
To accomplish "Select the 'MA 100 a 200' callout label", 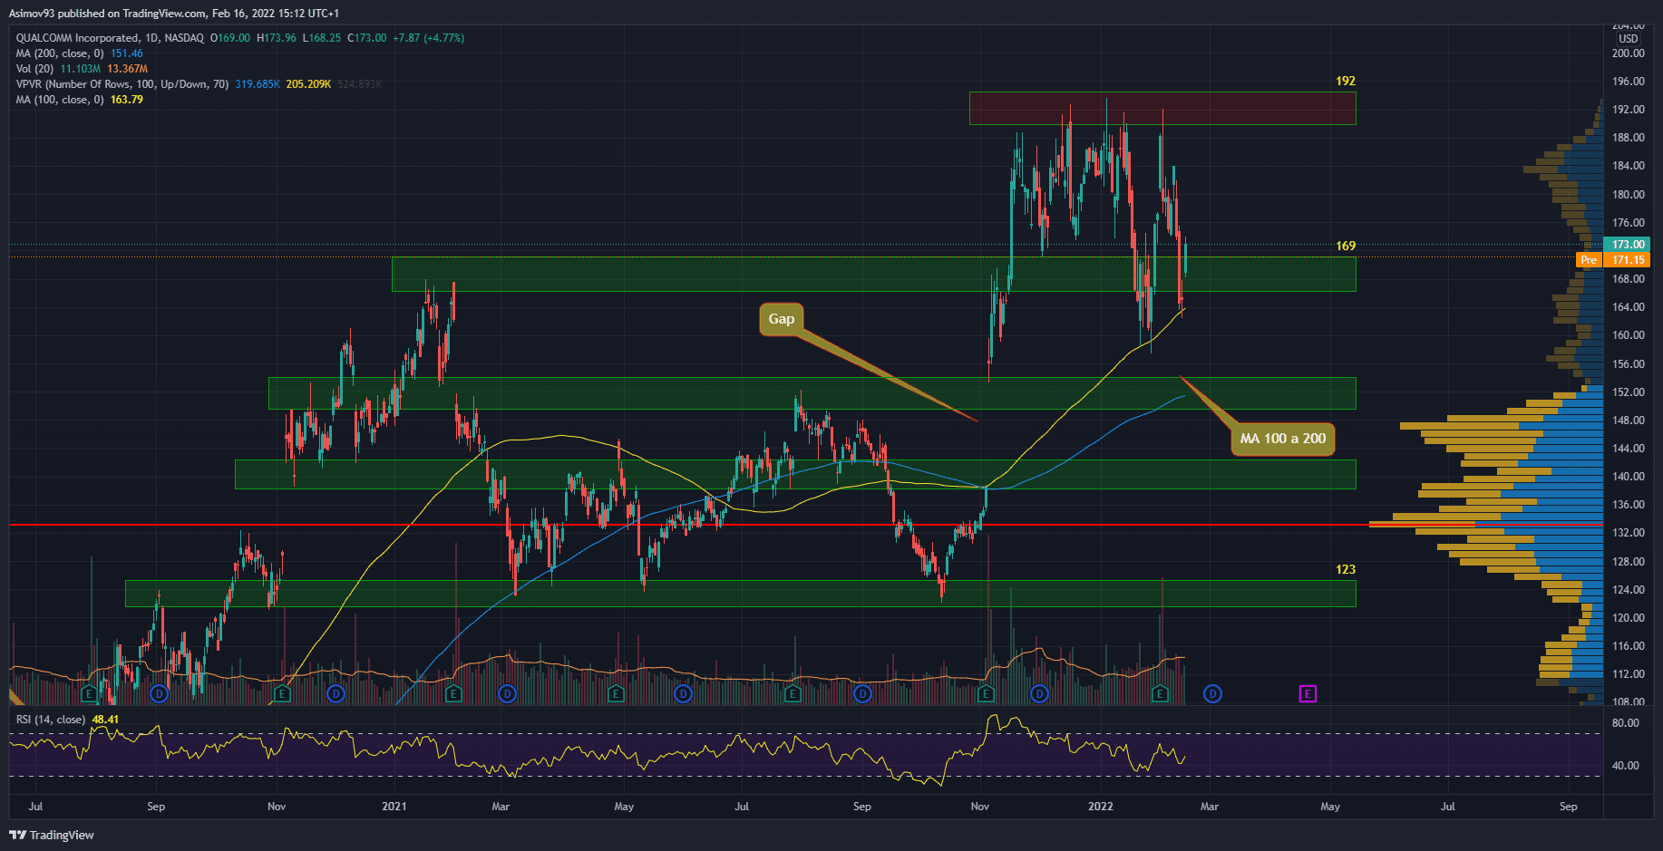I will [1282, 439].
